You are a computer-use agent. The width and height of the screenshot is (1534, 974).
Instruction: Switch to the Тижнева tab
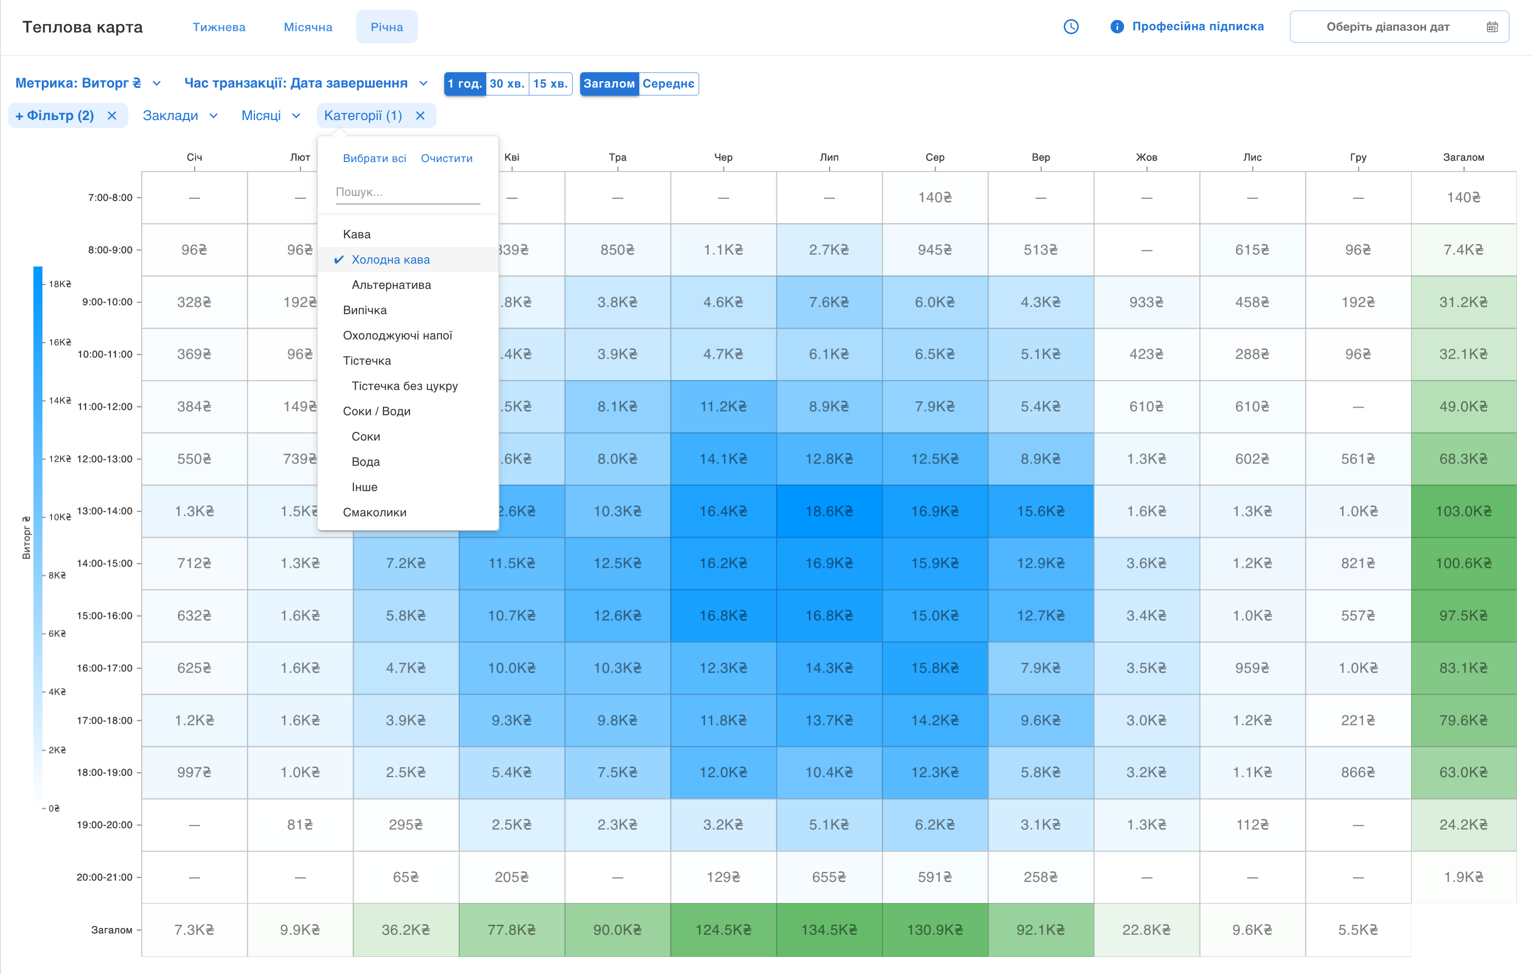tap(219, 27)
